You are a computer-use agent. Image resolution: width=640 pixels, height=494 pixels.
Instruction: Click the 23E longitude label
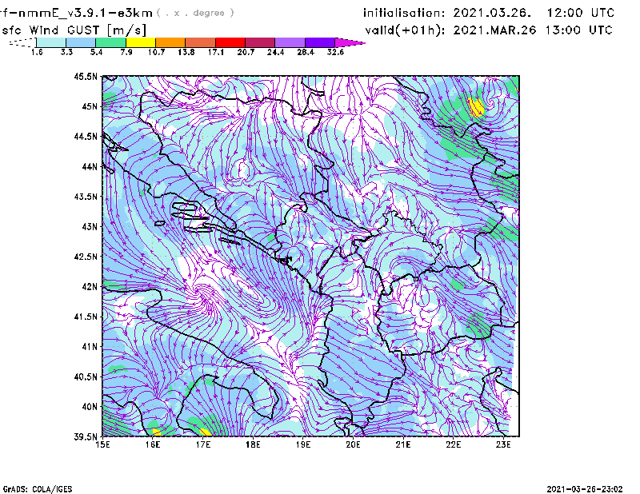tap(503, 444)
